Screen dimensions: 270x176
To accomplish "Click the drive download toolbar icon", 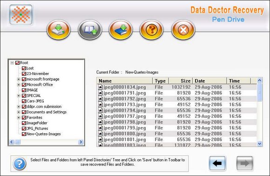I will click(59, 30).
